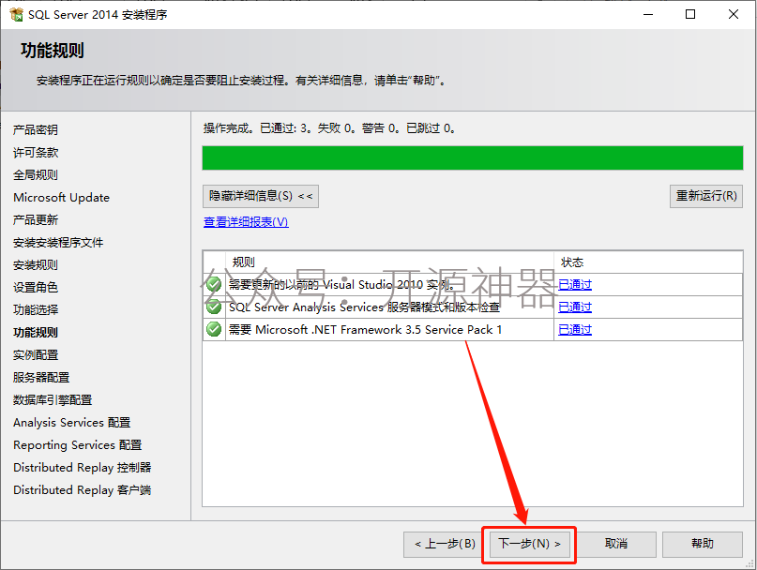The height and width of the screenshot is (570, 757).
Task: Close the SQL Server 2014 setup window
Action: point(733,14)
